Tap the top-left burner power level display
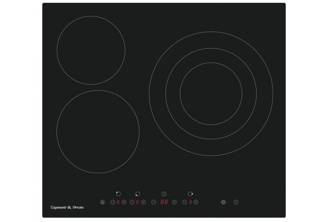329x222 pixels. [x=118, y=202]
